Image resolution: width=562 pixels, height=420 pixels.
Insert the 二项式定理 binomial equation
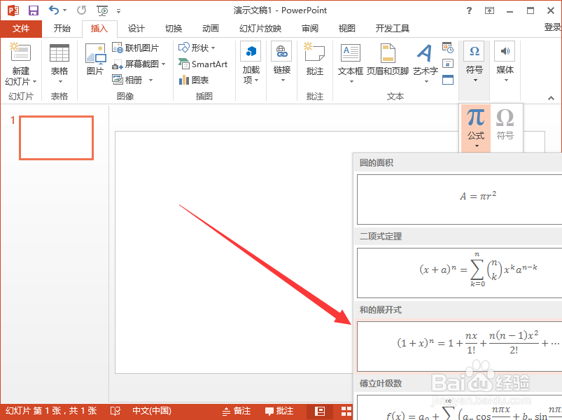tap(460, 273)
